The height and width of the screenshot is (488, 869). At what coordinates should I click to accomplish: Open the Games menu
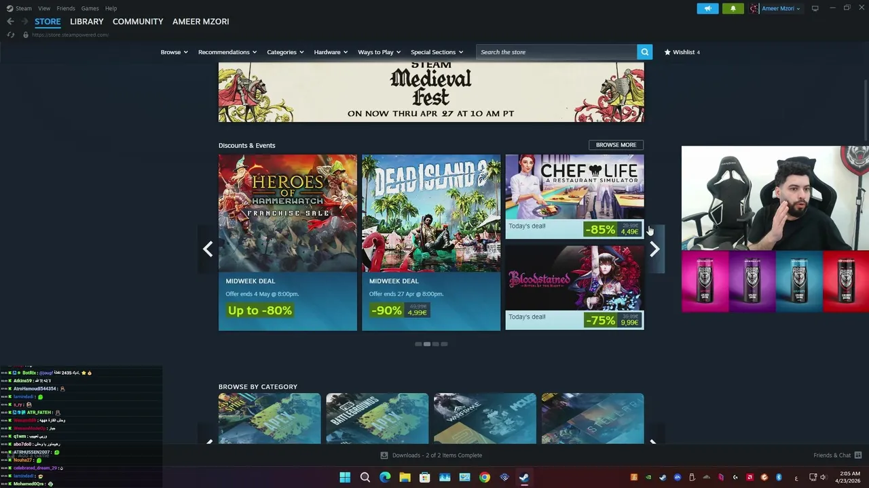click(90, 8)
